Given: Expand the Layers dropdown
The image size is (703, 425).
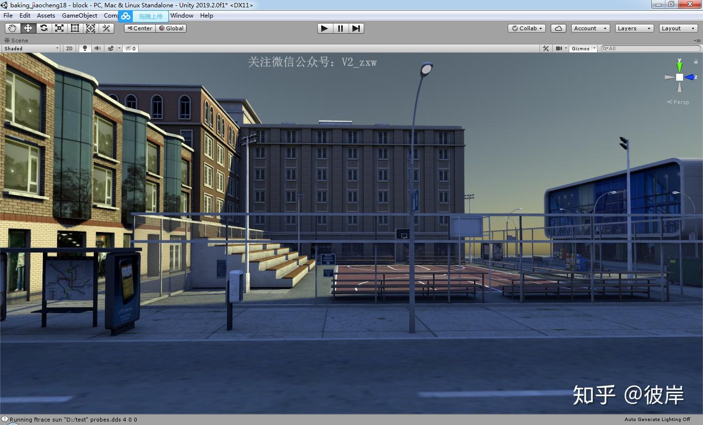Looking at the screenshot, I should pos(634,28).
